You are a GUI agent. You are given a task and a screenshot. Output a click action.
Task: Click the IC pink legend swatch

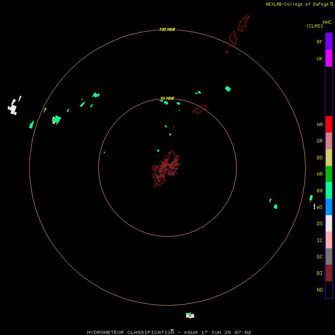coord(329,240)
